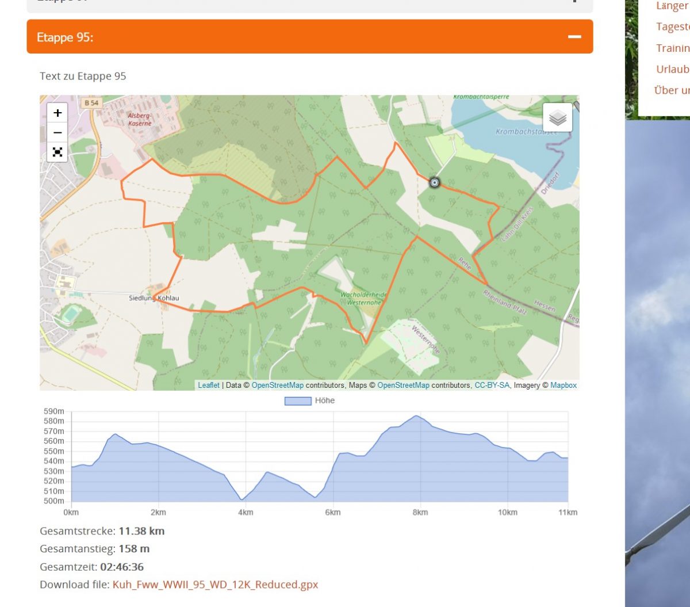The image size is (690, 607).
Task: Activate the map fullscreen control
Action: (57, 152)
